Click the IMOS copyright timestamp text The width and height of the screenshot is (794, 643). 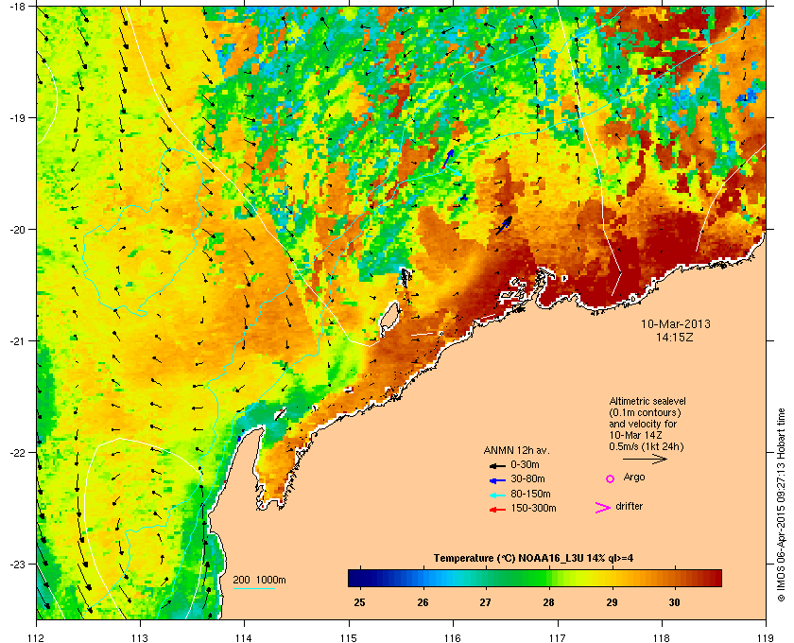(781, 506)
